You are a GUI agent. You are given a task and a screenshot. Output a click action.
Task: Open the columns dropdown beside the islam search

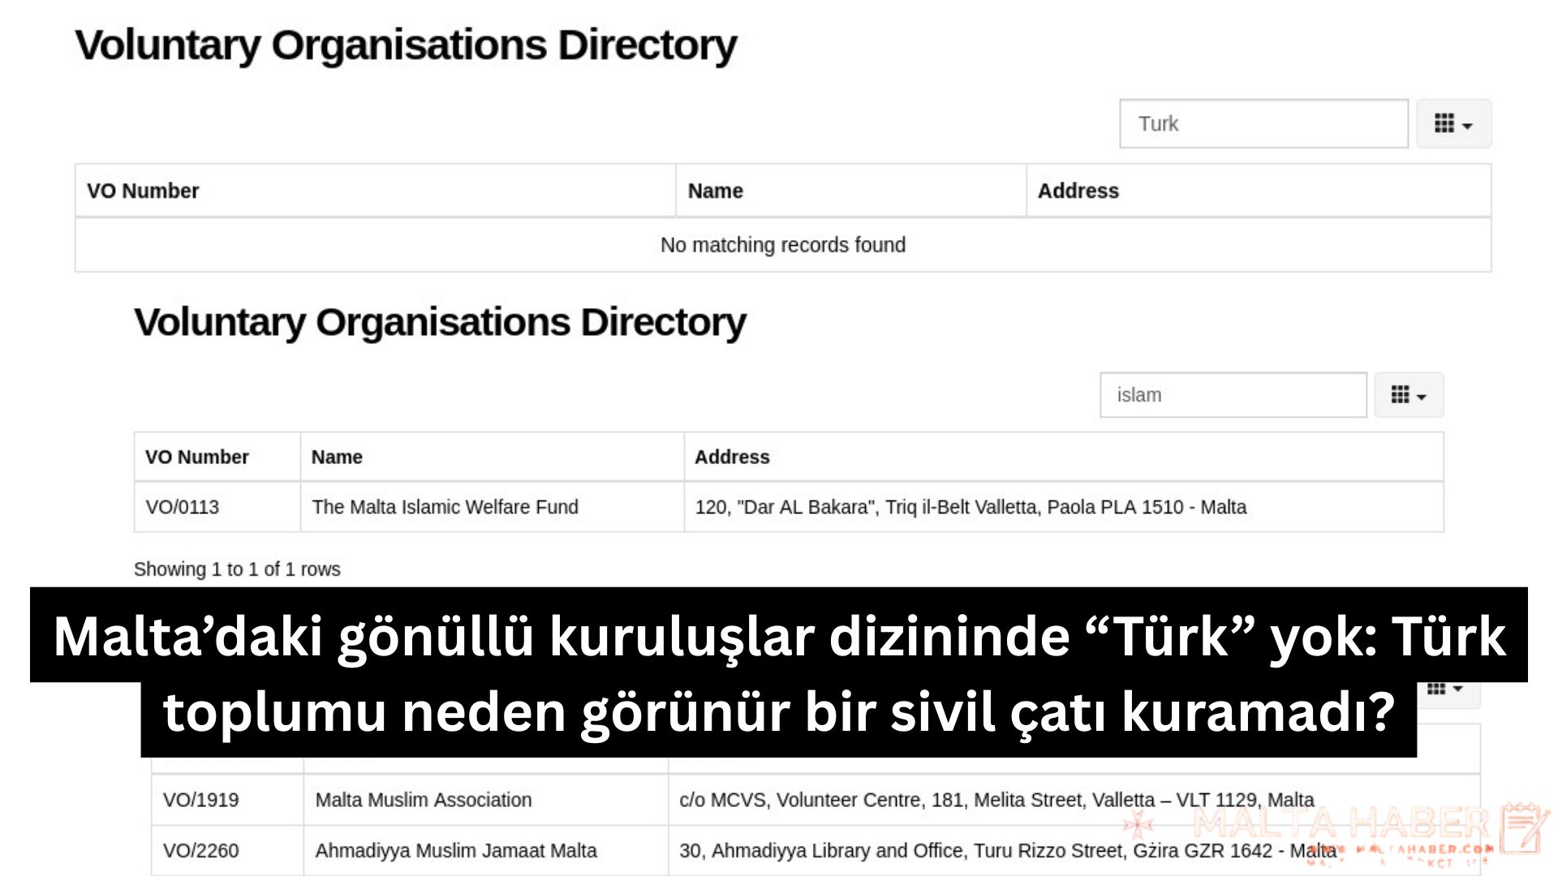coord(1408,395)
